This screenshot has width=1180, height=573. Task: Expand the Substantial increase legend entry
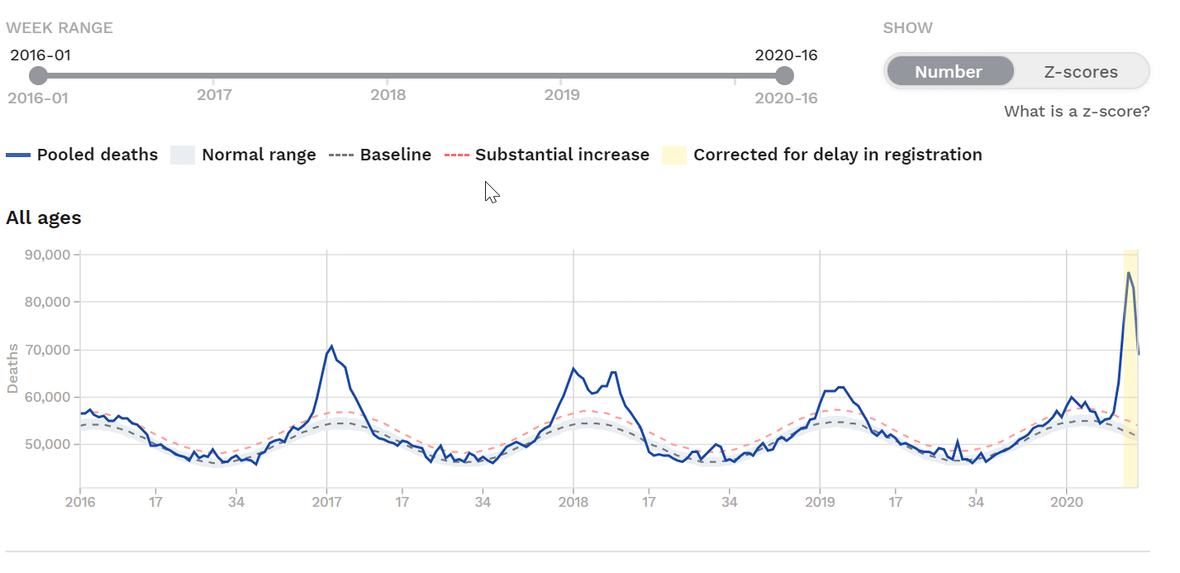click(x=561, y=155)
